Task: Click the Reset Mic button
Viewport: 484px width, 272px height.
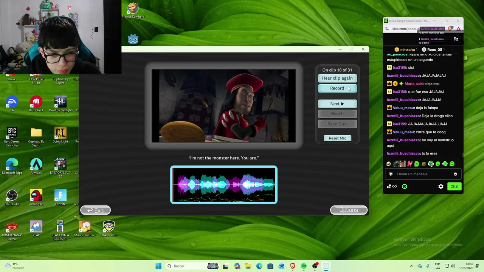Action: (337, 138)
